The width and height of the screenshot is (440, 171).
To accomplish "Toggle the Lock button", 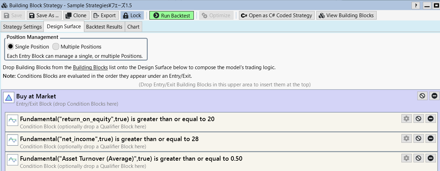I will click(x=132, y=15).
